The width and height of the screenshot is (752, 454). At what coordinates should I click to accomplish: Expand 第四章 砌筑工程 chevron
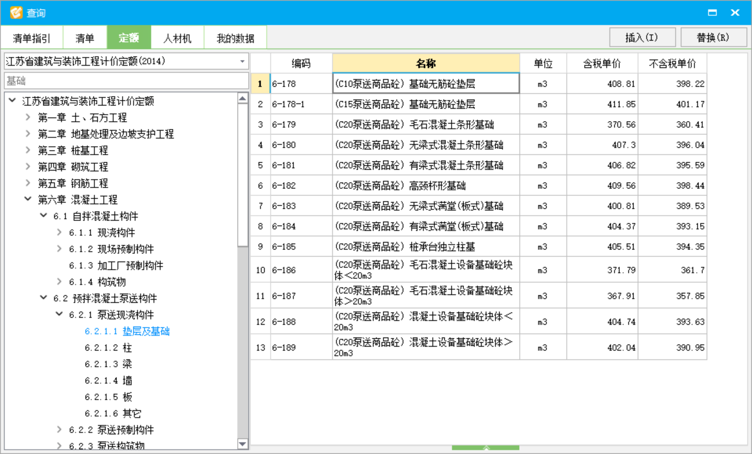click(x=28, y=166)
